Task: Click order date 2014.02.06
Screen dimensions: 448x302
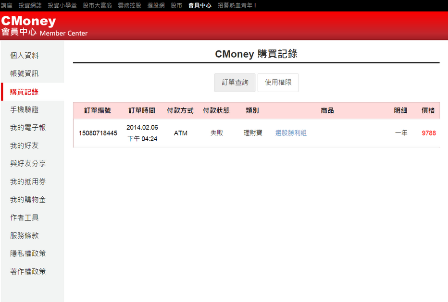Action: coord(142,127)
